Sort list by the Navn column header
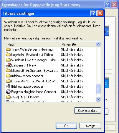 click(x=32, y=44)
